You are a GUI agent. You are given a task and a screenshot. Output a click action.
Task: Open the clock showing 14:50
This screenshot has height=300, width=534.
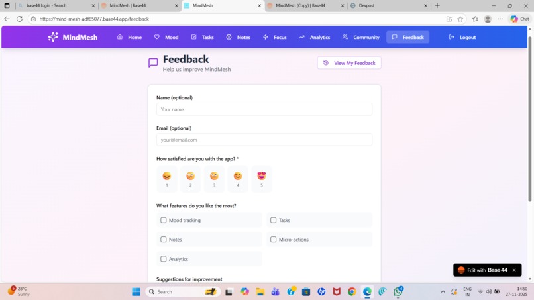[517, 291]
